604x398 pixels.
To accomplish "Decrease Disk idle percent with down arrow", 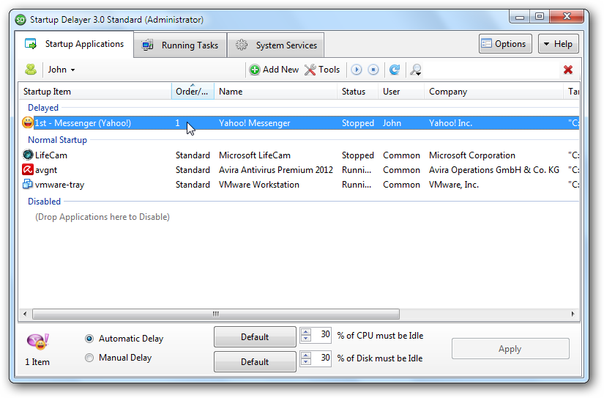I will pyautogui.click(x=306, y=362).
